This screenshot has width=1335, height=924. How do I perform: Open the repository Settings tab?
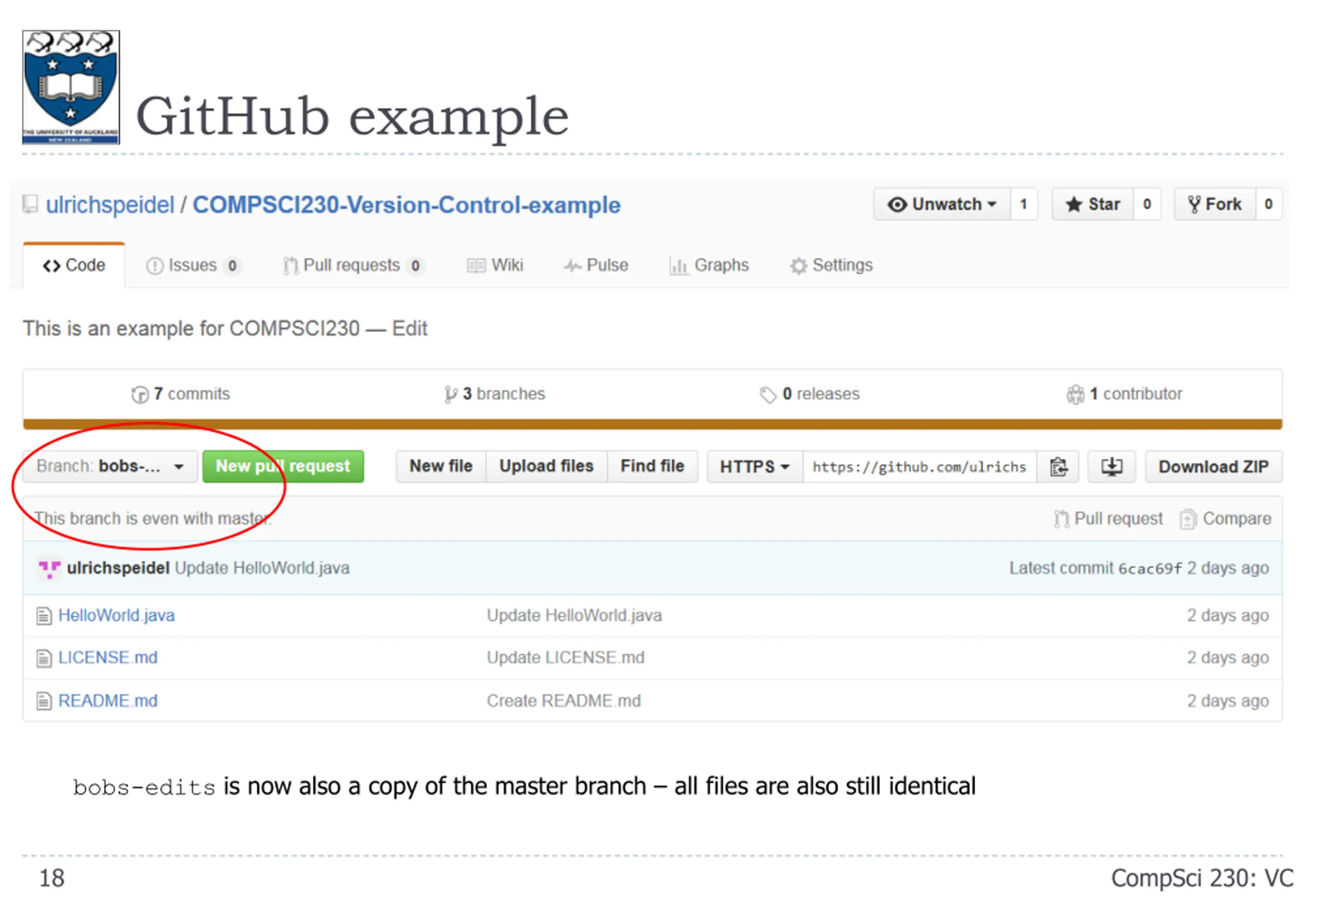point(831,265)
